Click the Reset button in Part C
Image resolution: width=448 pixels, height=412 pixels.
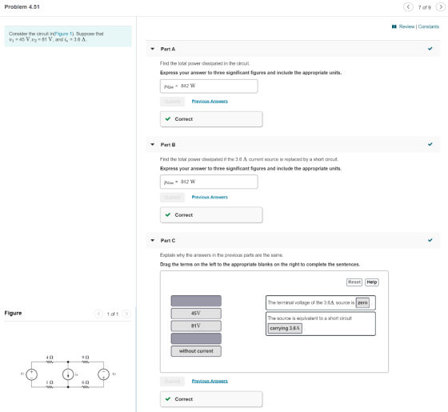click(x=354, y=282)
